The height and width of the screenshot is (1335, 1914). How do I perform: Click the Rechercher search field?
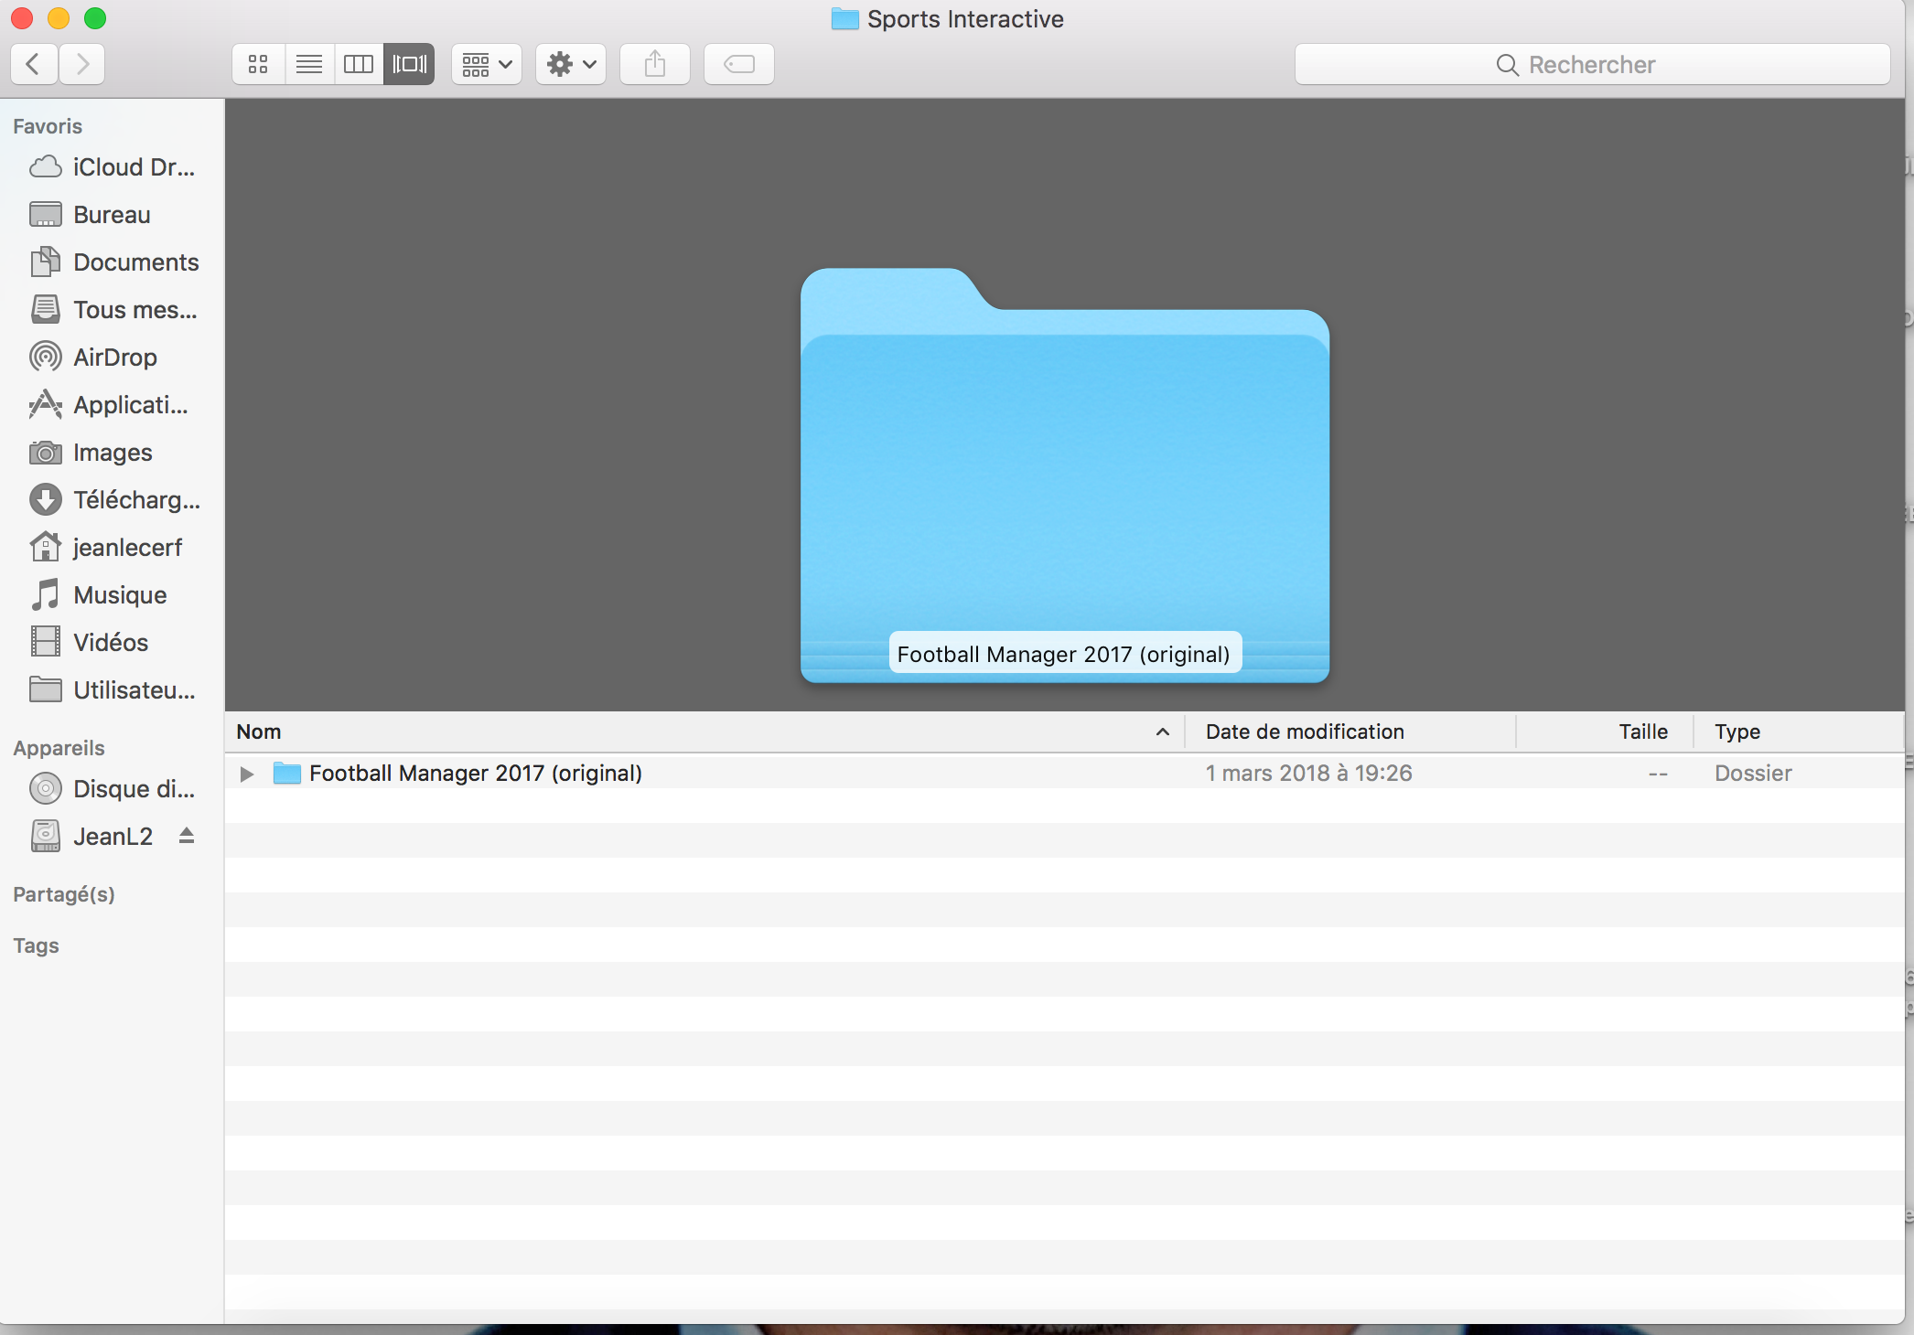tap(1592, 64)
